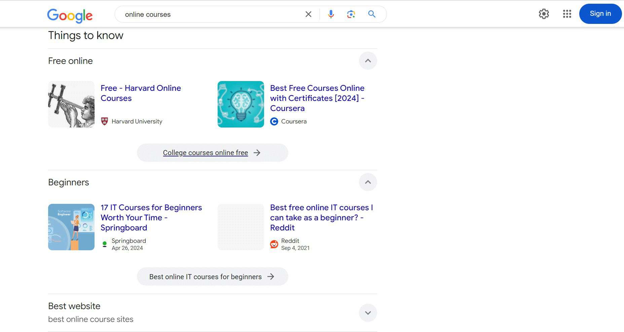
Task: Click the Coursera source name text
Action: 294,121
